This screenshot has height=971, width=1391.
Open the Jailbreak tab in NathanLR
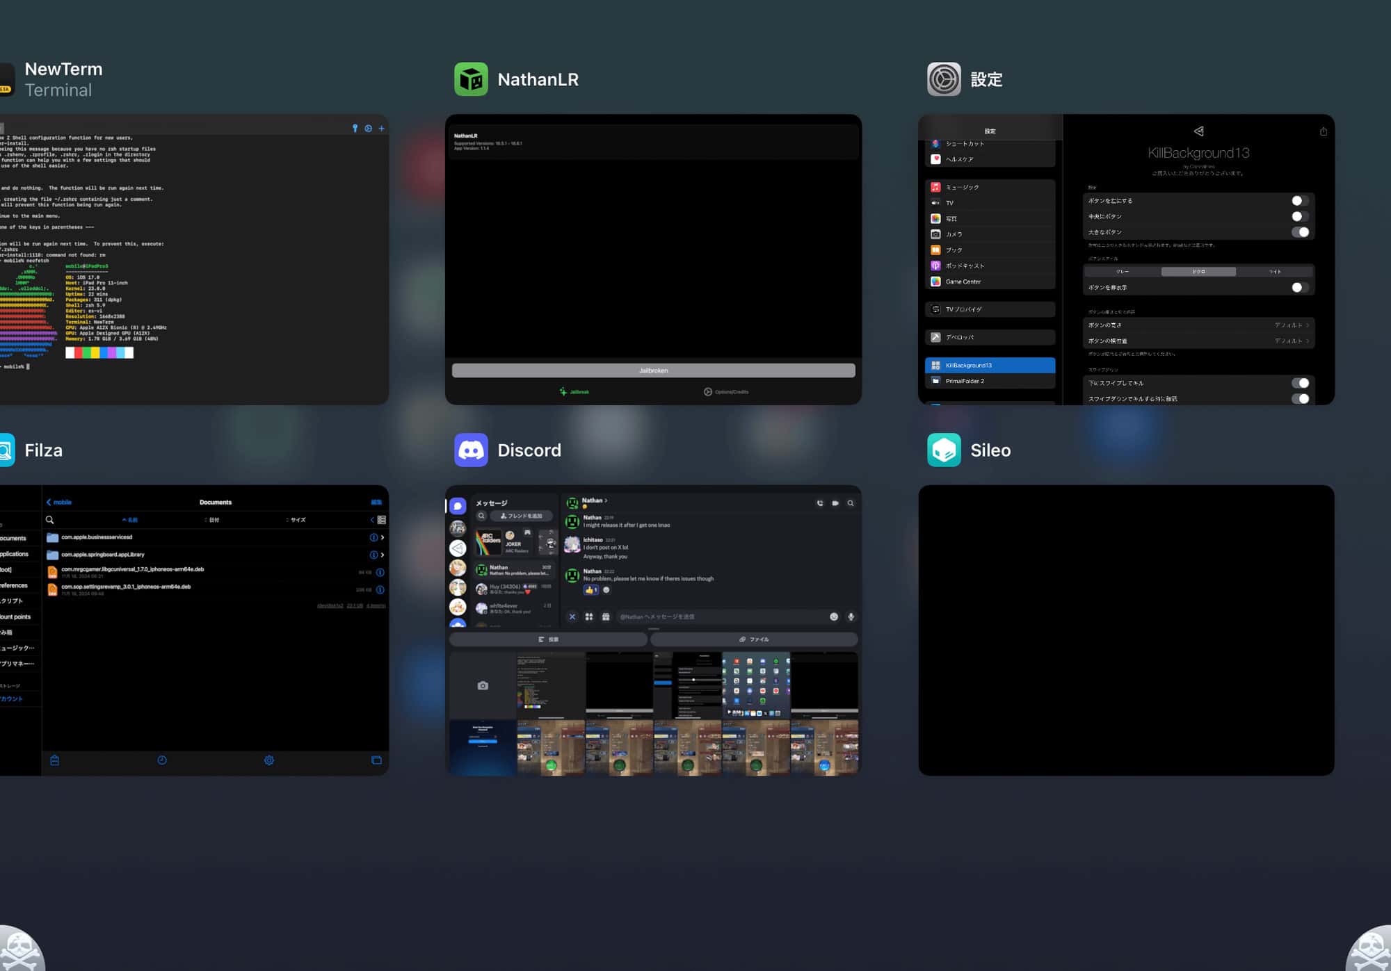tap(574, 392)
